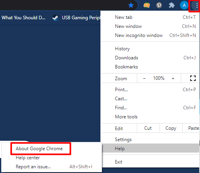Viewport: 200px width, 173px height.
Task: Select Report an issue... submenu item
Action: 51,167
